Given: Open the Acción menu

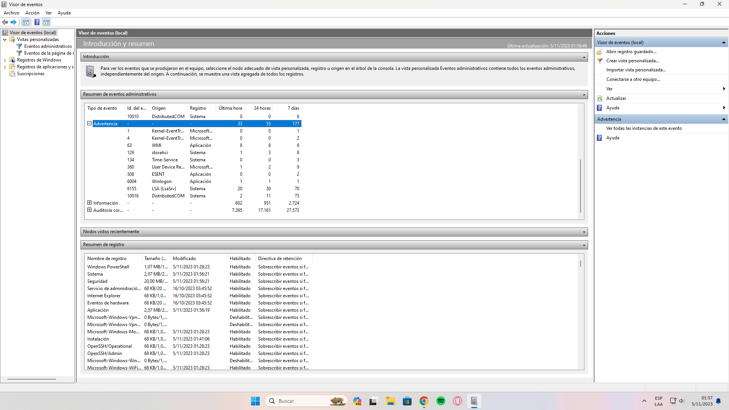Looking at the screenshot, I should 32,13.
